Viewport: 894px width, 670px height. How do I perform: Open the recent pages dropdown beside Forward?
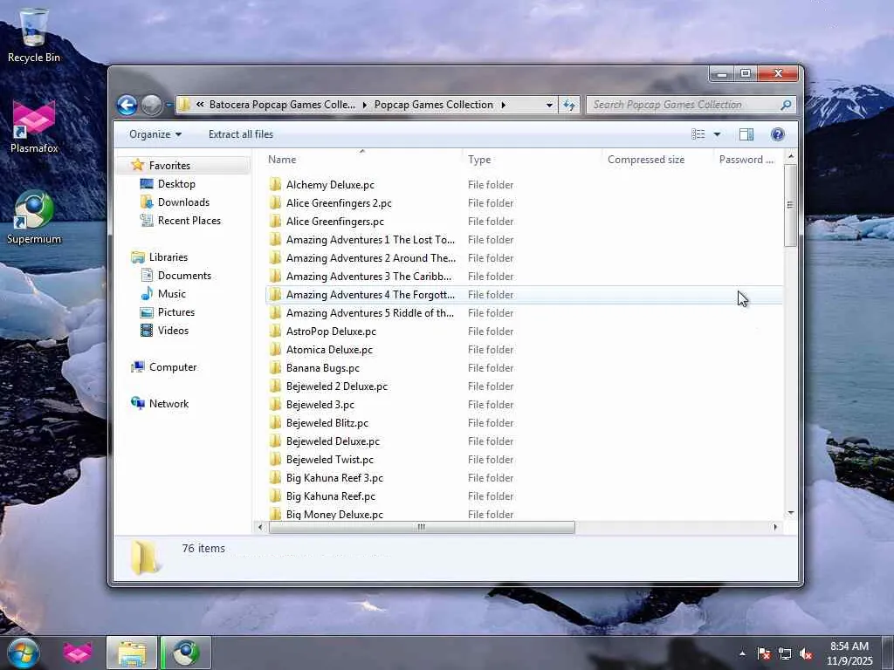pos(168,105)
